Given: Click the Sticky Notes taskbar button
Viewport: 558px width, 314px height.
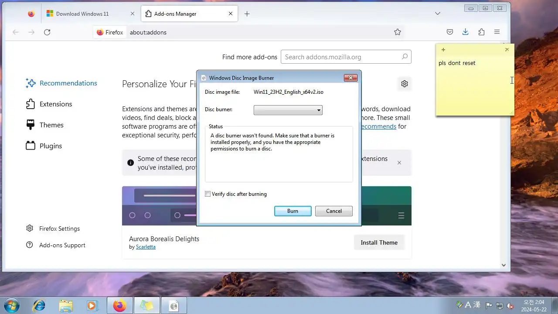Looking at the screenshot, I should coord(147,306).
